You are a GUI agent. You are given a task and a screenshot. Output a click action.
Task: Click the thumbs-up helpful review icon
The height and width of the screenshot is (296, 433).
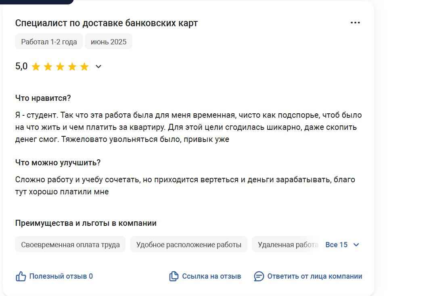(x=21, y=276)
